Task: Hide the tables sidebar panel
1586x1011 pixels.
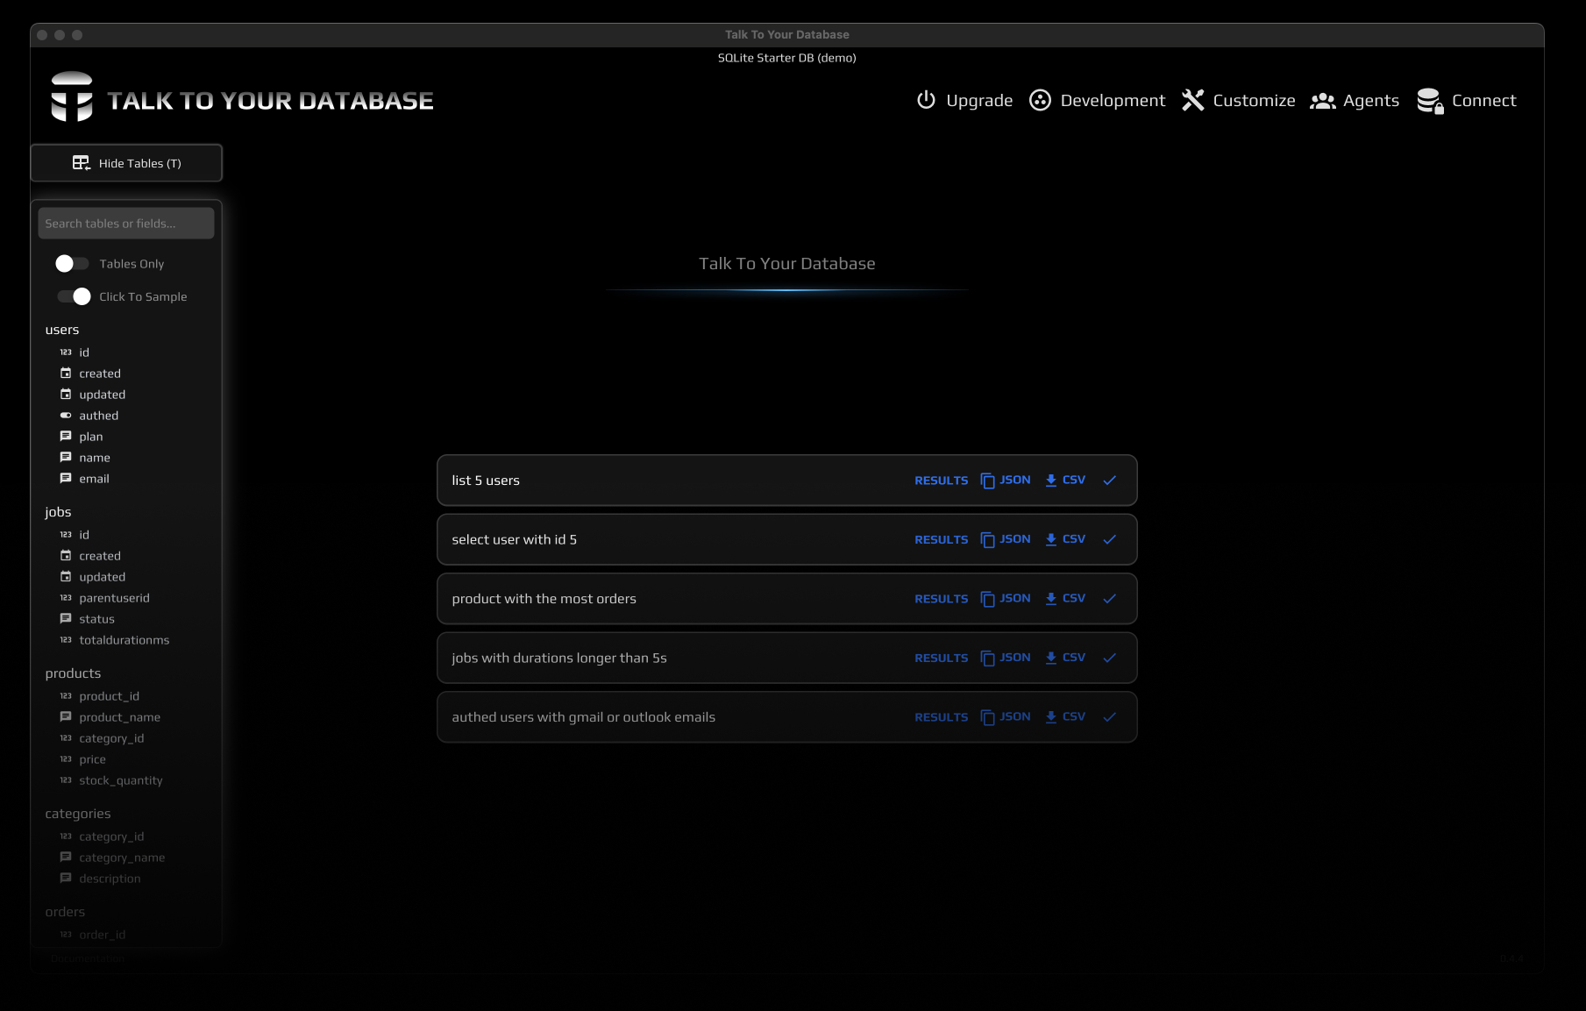Action: click(126, 163)
